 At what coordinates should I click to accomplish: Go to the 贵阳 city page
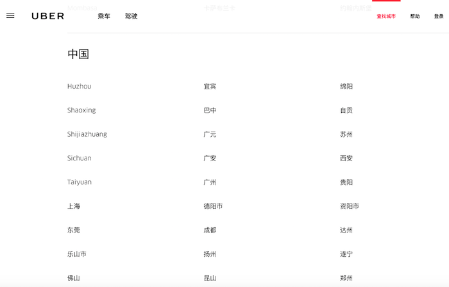(346, 182)
